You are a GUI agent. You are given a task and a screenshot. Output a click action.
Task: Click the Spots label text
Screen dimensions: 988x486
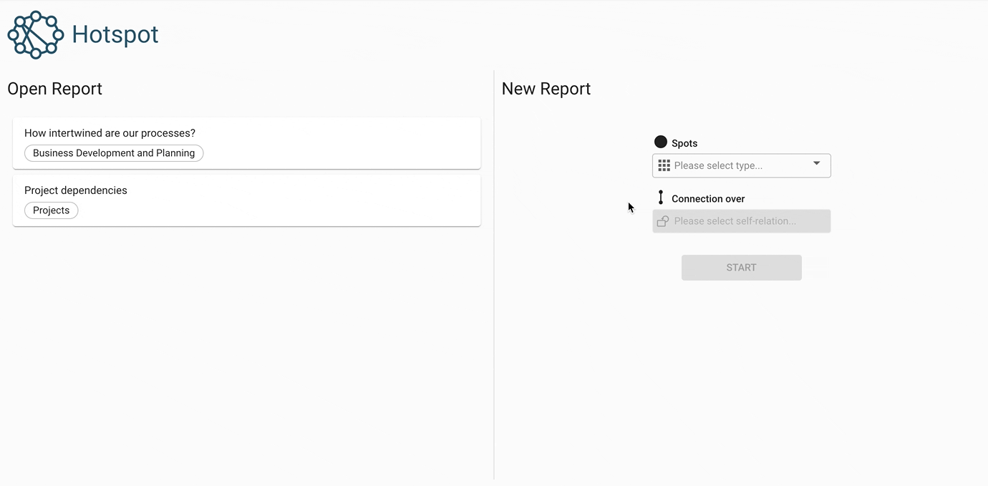pyautogui.click(x=684, y=143)
